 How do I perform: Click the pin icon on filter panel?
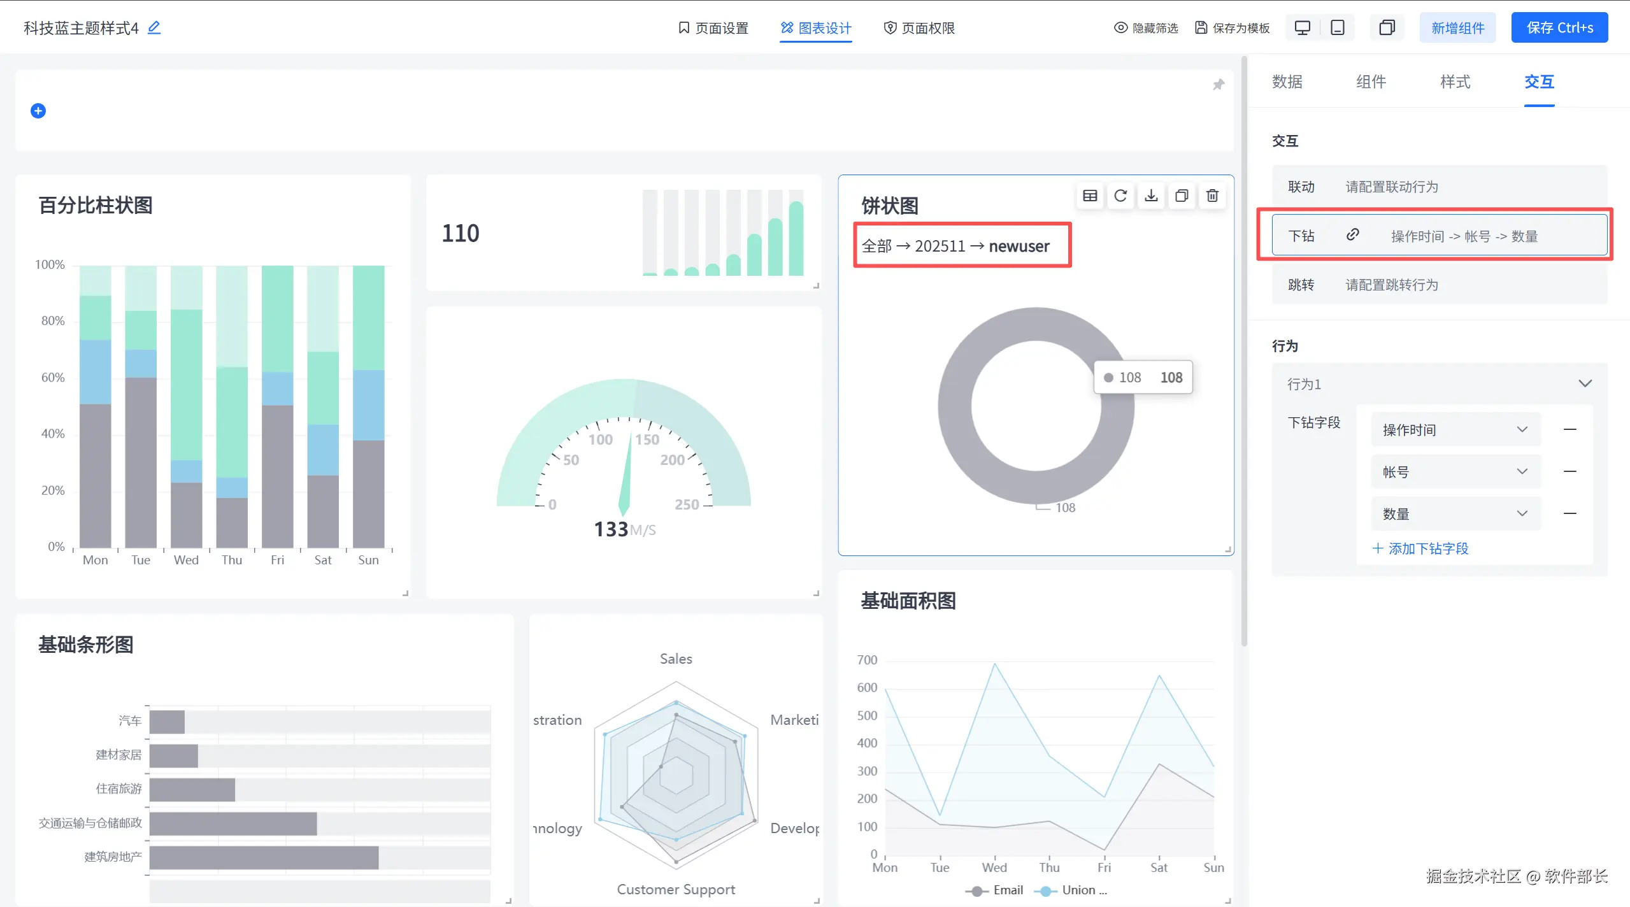click(x=1218, y=85)
